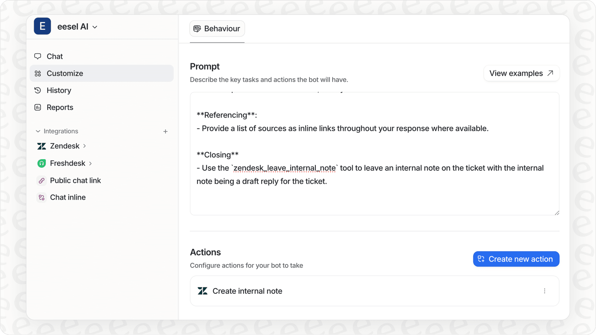This screenshot has width=596, height=335.
Task: Select Chat in the sidebar
Action: point(54,56)
